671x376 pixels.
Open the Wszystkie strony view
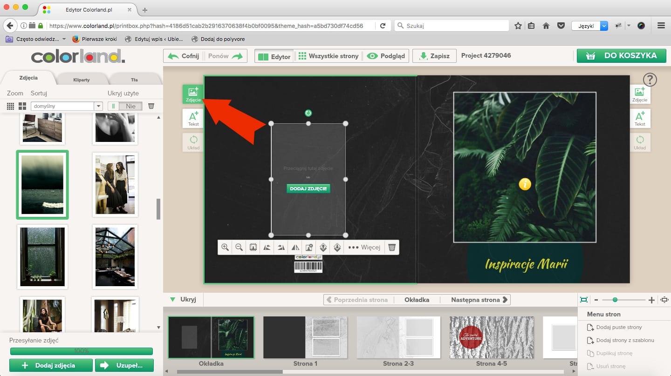point(329,56)
